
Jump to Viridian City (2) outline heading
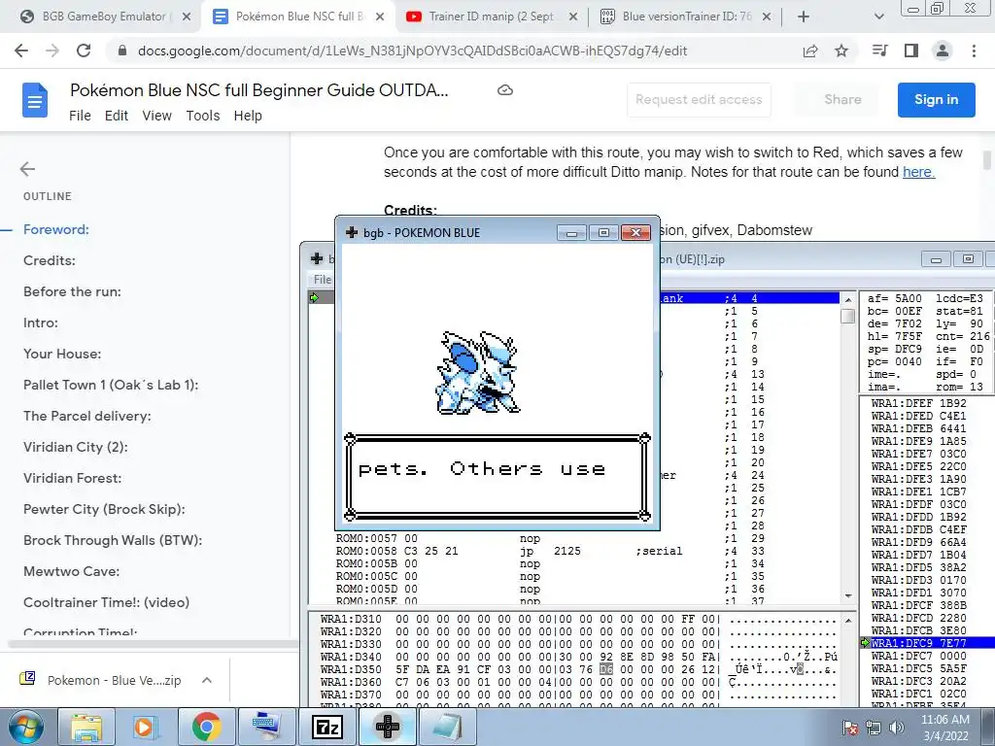click(76, 447)
